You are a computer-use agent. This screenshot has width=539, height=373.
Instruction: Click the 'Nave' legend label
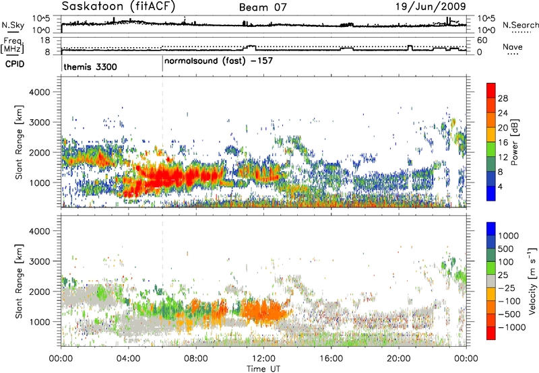click(513, 47)
